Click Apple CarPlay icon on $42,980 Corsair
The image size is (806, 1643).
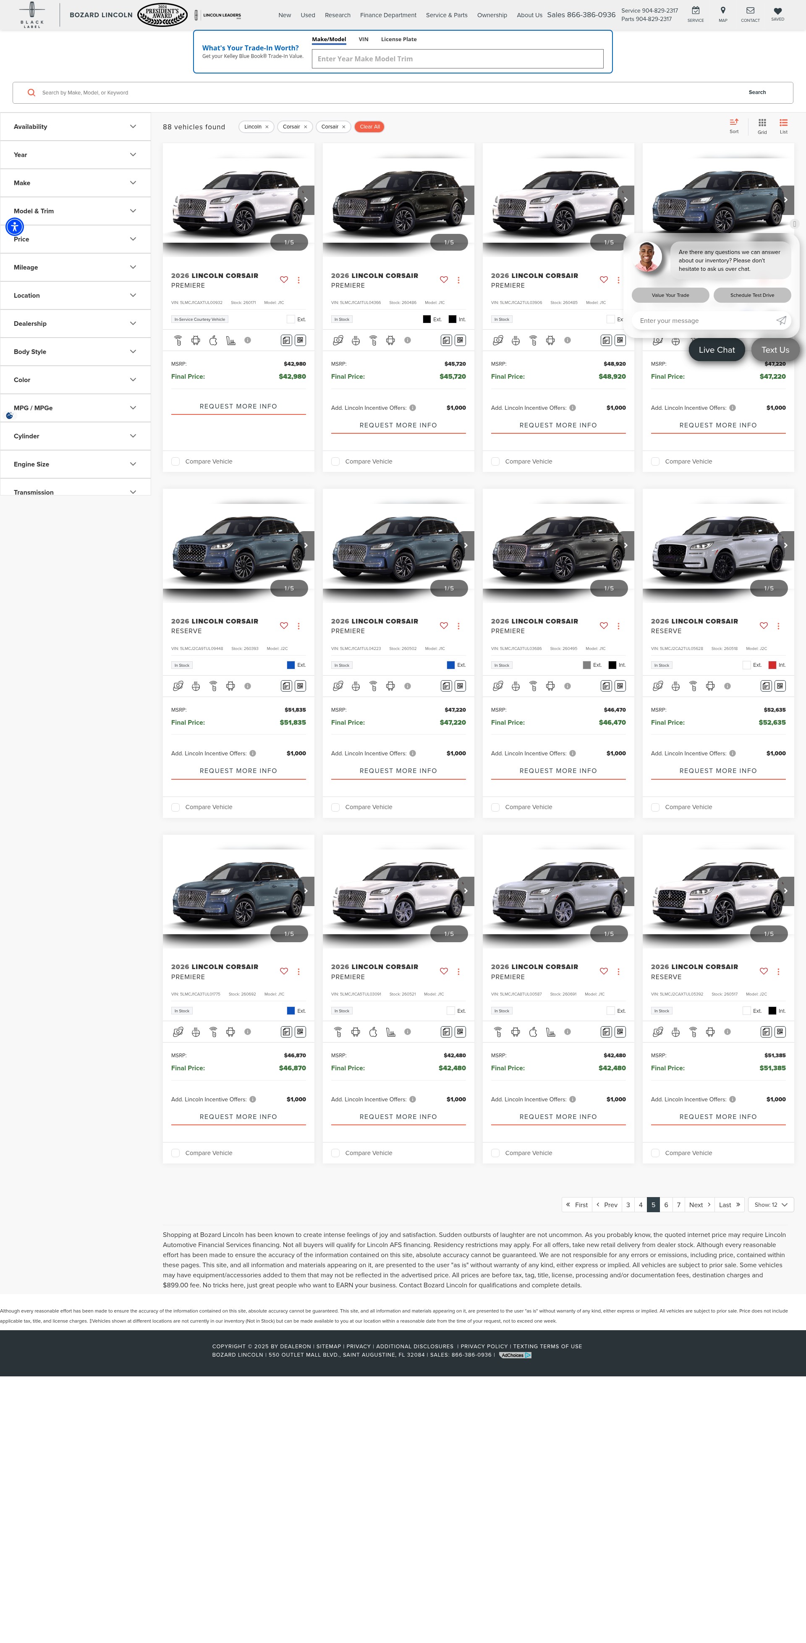pyautogui.click(x=213, y=341)
